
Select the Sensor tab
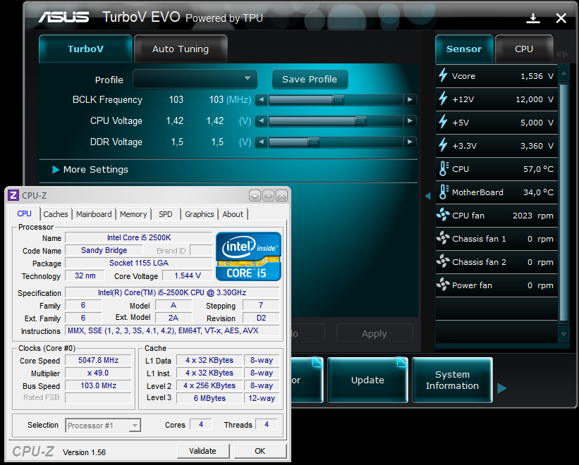click(464, 49)
